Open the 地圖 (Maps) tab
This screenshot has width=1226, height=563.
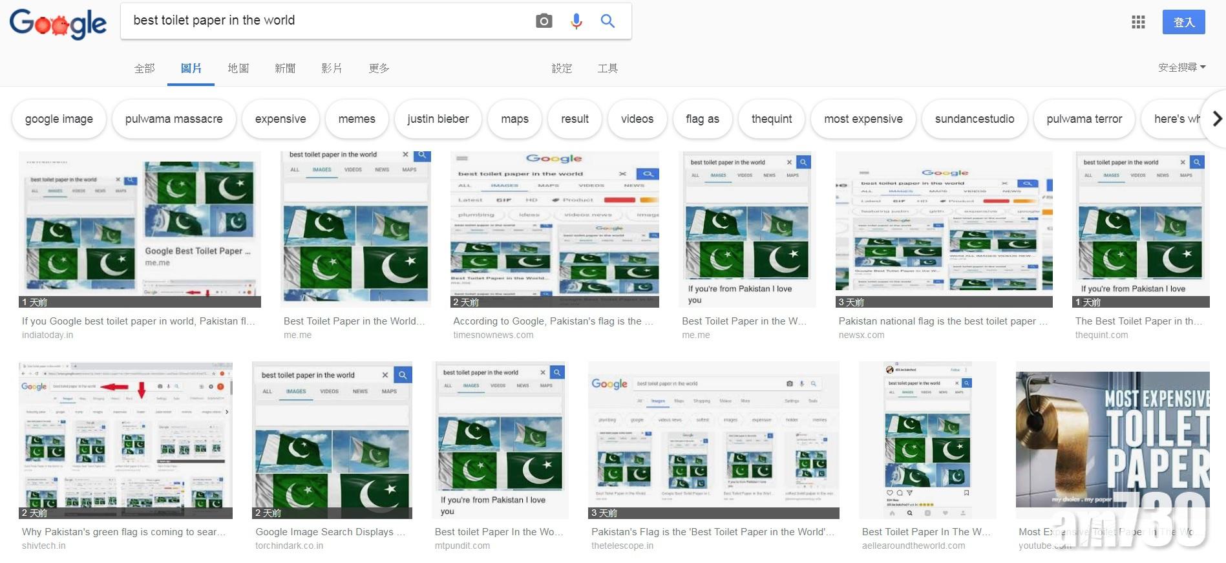point(238,68)
